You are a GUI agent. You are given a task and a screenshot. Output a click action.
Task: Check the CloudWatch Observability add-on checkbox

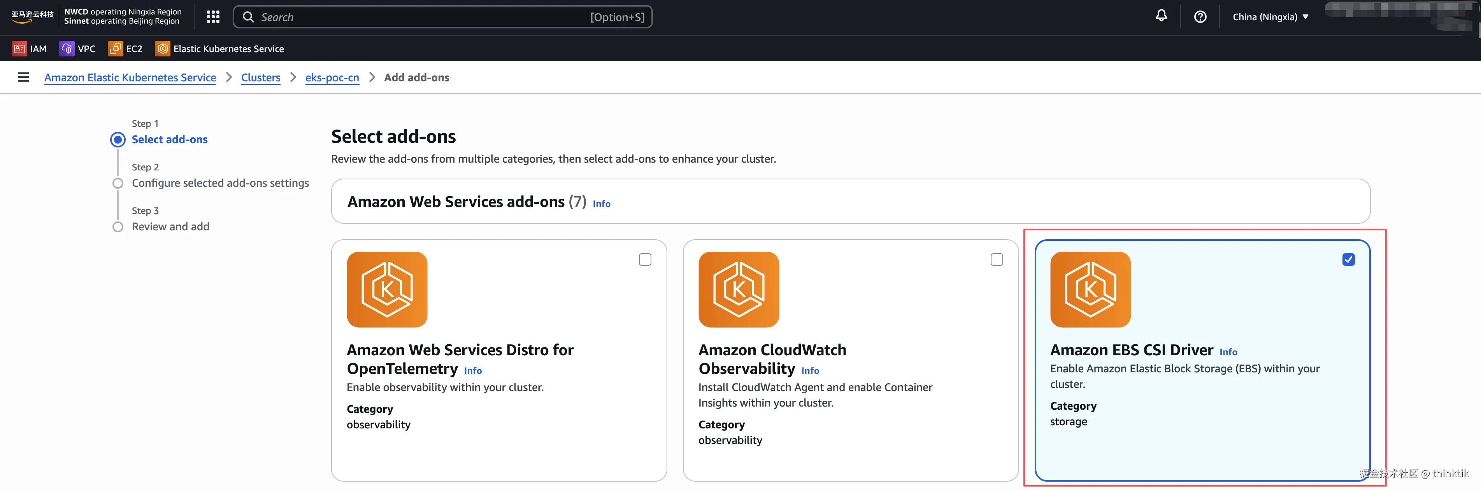pos(997,260)
